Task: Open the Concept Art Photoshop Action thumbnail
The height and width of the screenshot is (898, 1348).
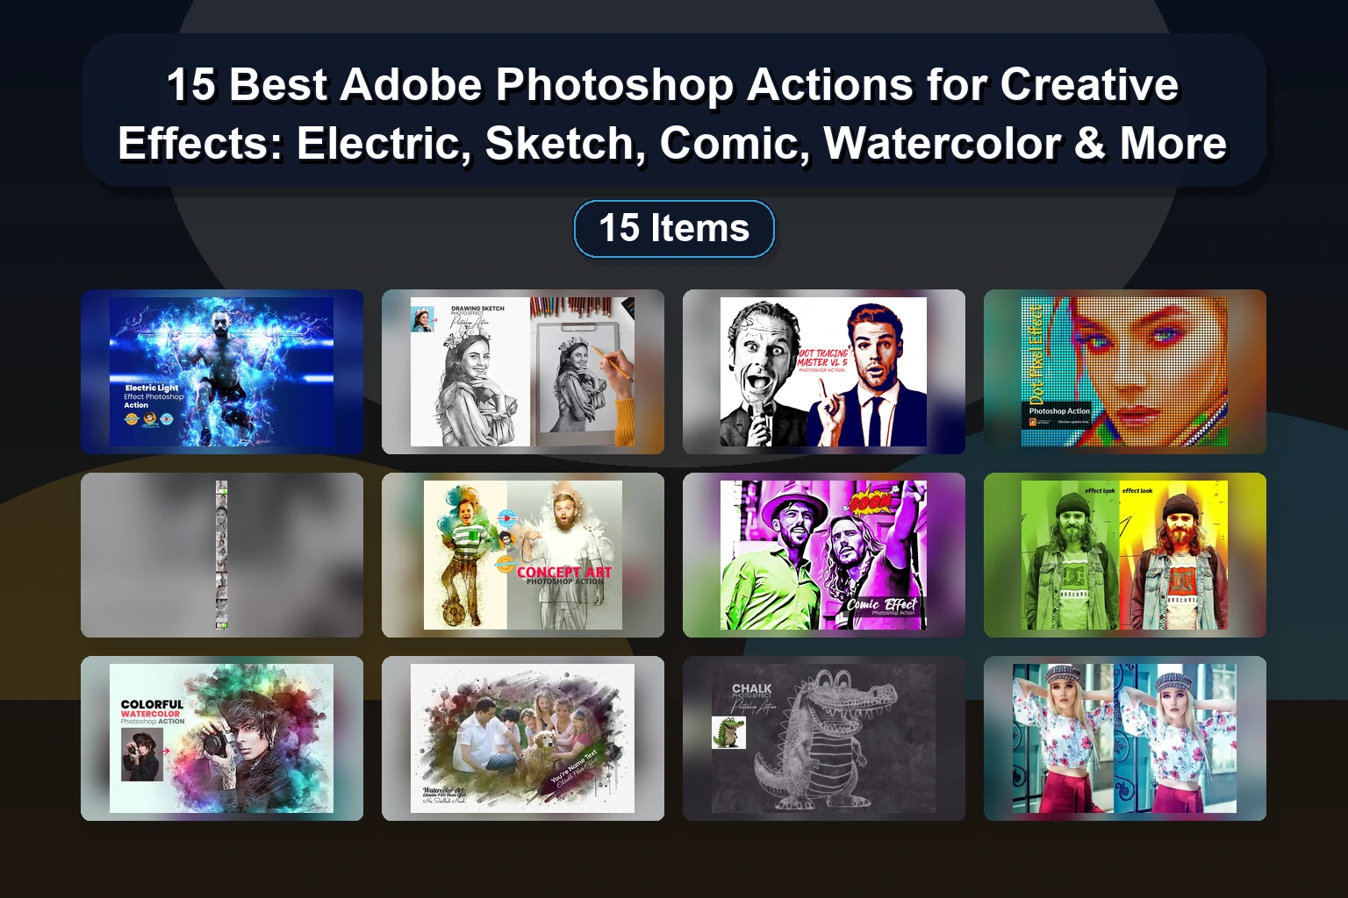Action: point(523,555)
